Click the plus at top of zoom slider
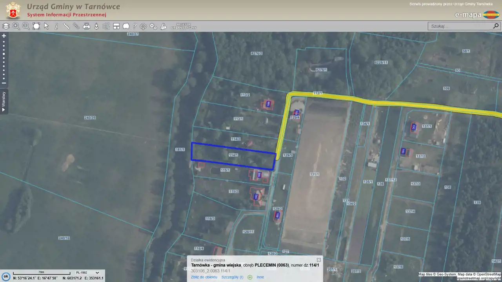This screenshot has height=282, width=502. pos(4,36)
